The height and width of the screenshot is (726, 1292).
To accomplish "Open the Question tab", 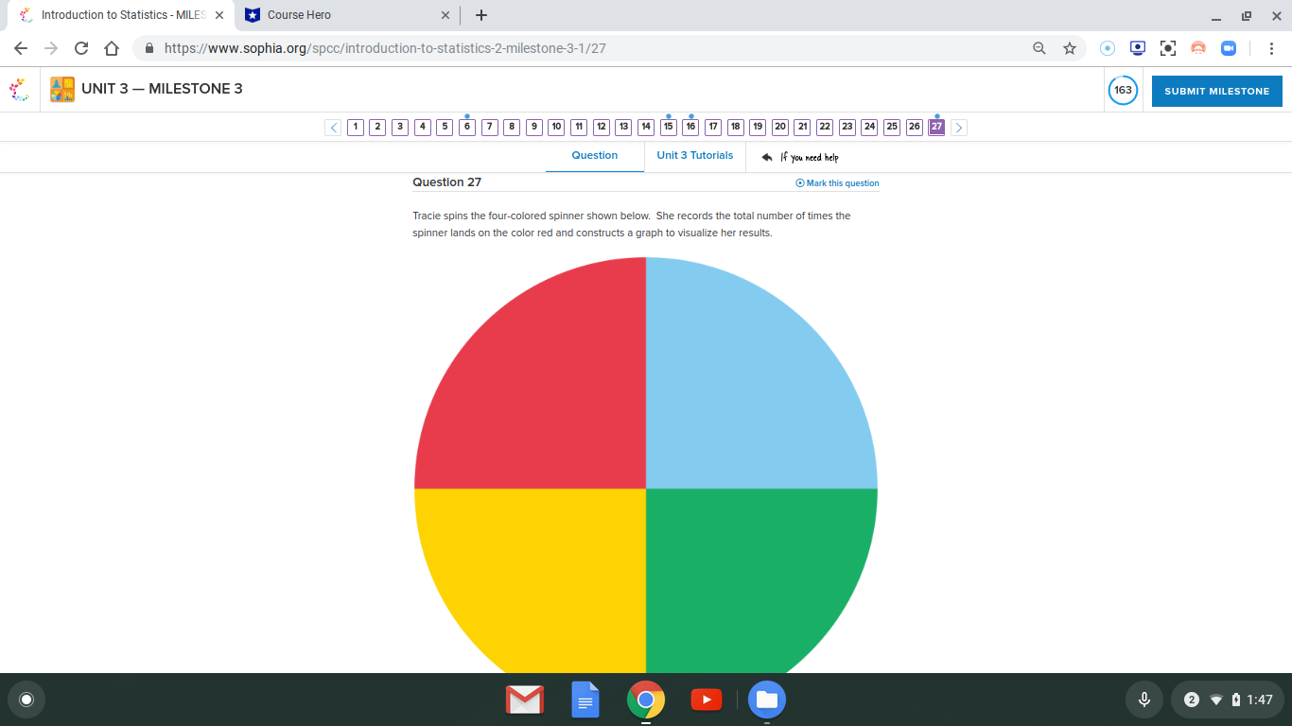I will click(595, 156).
